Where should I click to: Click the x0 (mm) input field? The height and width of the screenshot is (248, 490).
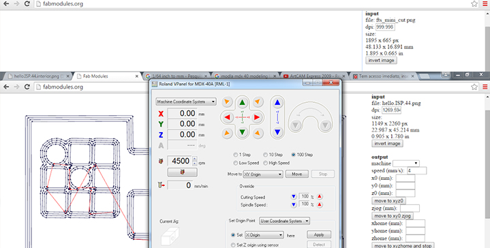pos(405,179)
